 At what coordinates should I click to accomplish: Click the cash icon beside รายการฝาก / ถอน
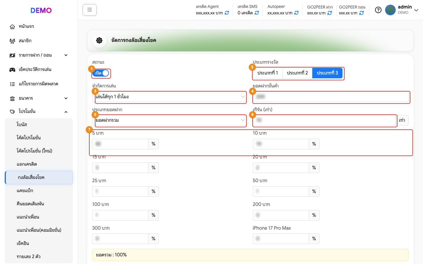click(12, 55)
